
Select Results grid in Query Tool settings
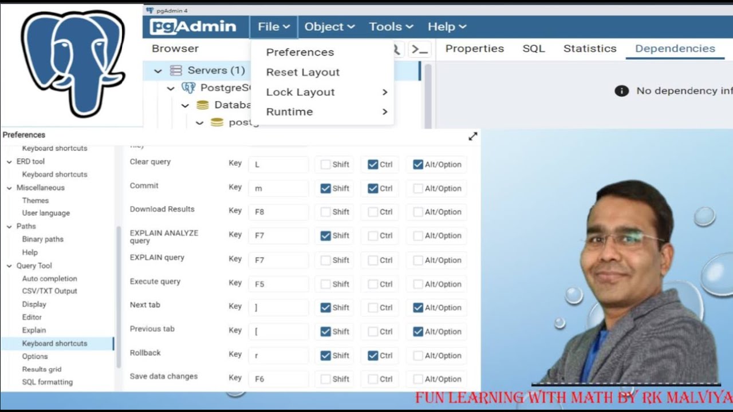[42, 369]
